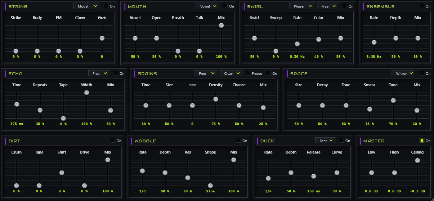Open the ECHO Free sync dropdown
This screenshot has width=434, height=201.
(x=99, y=73)
